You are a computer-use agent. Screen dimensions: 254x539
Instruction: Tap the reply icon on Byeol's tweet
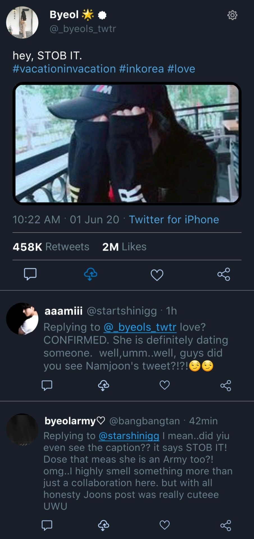tap(30, 274)
